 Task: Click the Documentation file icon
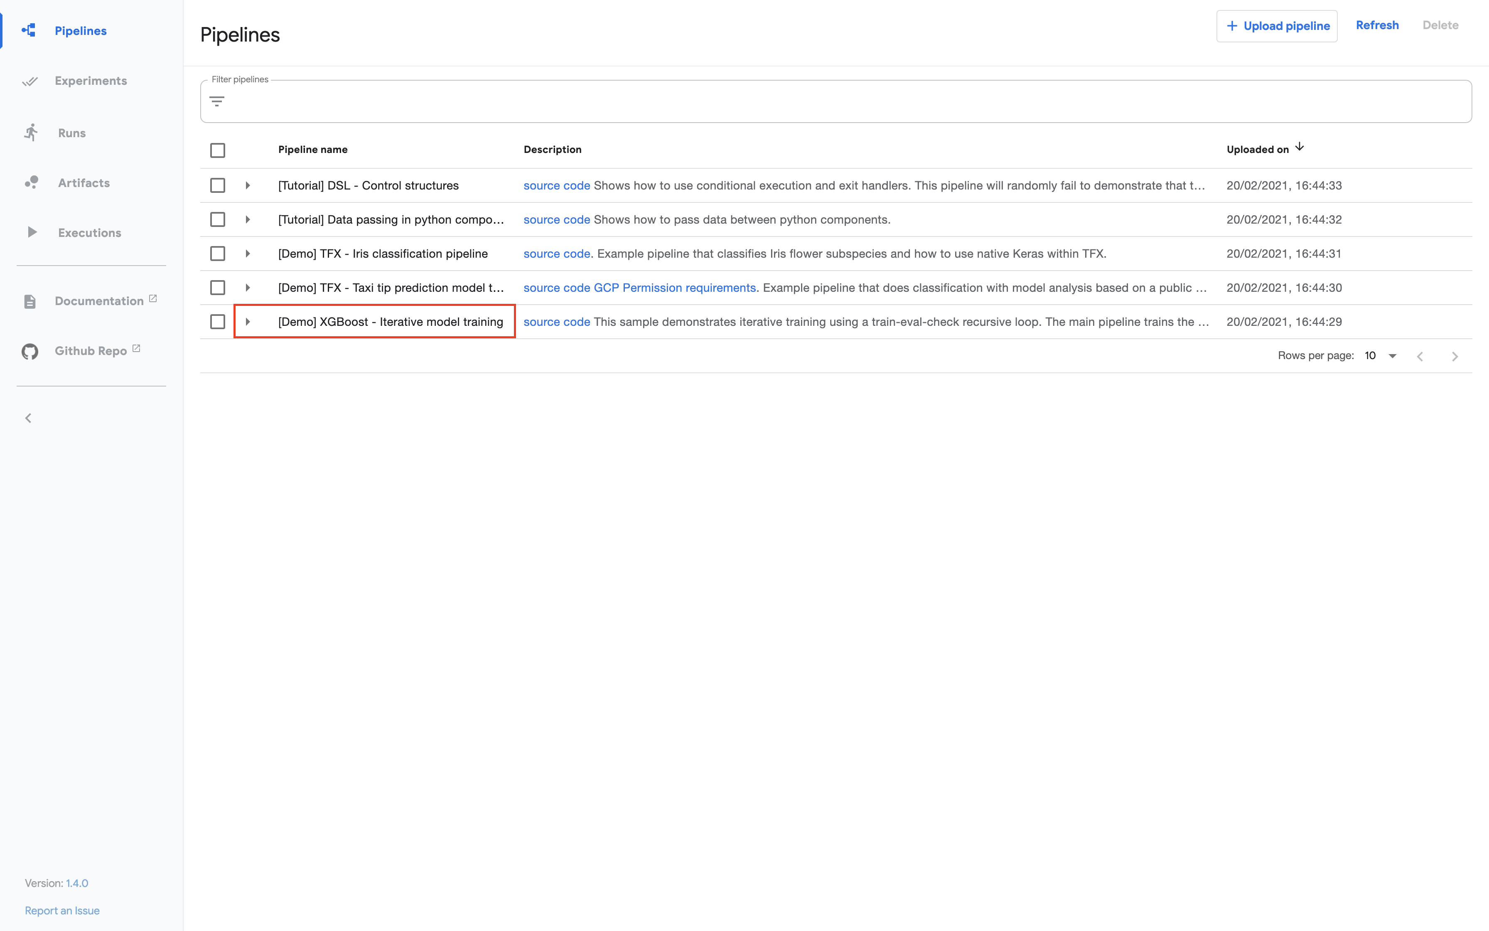point(29,301)
